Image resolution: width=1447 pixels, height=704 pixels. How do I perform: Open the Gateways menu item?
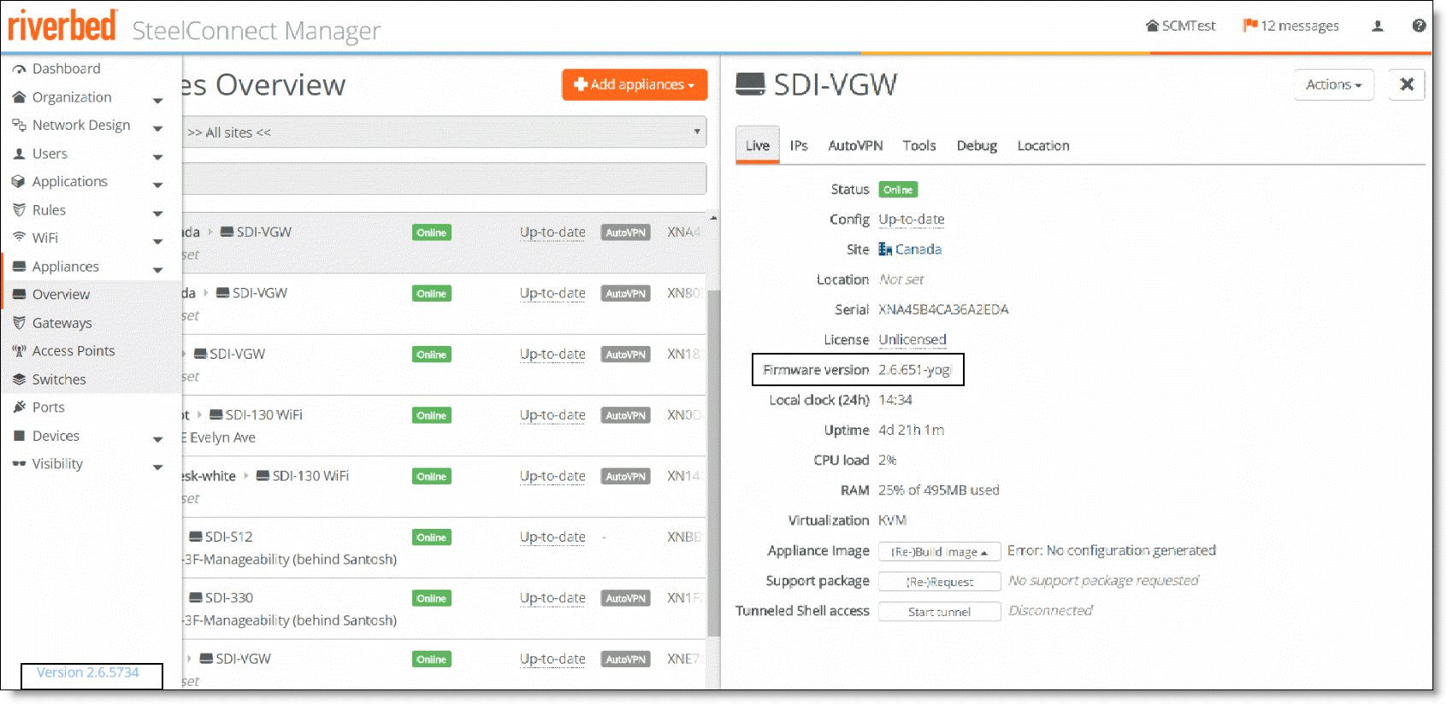[62, 323]
